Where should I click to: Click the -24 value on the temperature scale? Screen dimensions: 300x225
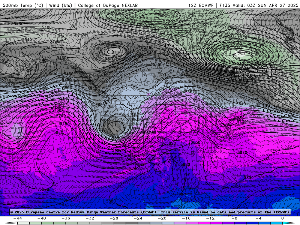[138, 218]
